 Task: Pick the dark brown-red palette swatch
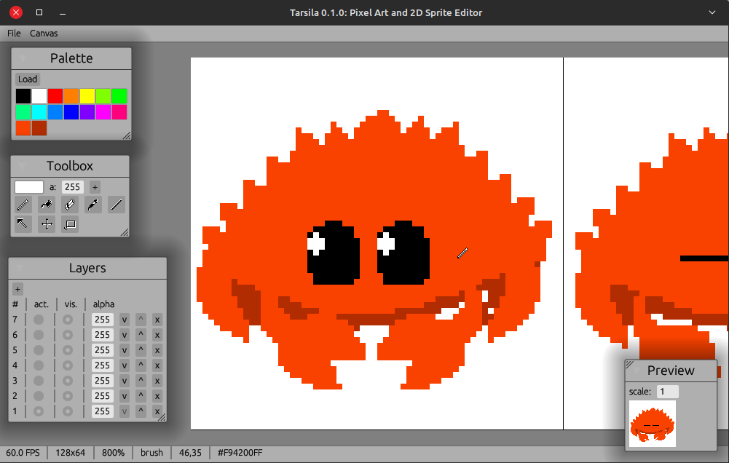[x=39, y=128]
